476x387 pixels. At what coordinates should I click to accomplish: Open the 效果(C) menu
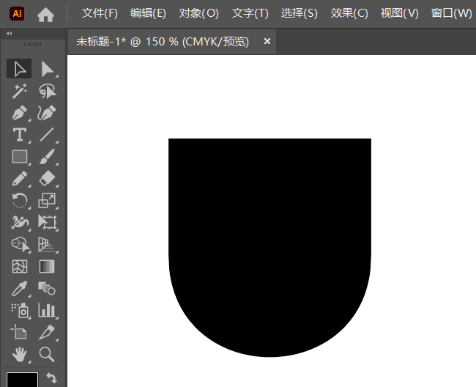point(349,13)
